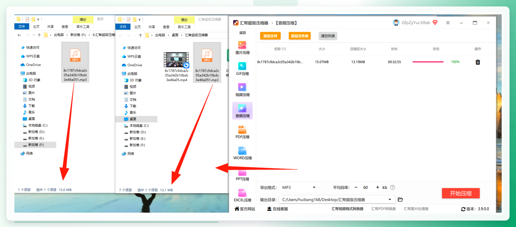Decrease average bitrate with minus
Image resolution: width=516 pixels, height=227 pixels.
pyautogui.click(x=356, y=187)
